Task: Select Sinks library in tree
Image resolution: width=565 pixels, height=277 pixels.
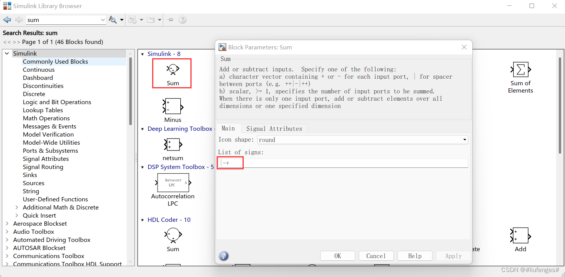Action: pos(30,175)
